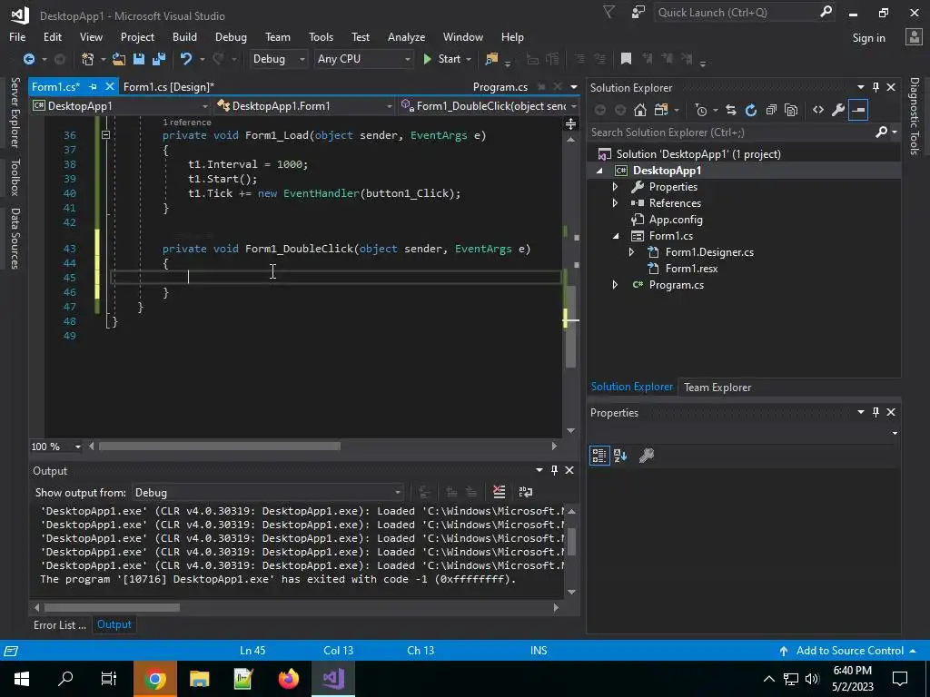Click the code editor horizontal scrollbar thumb

[220, 447]
